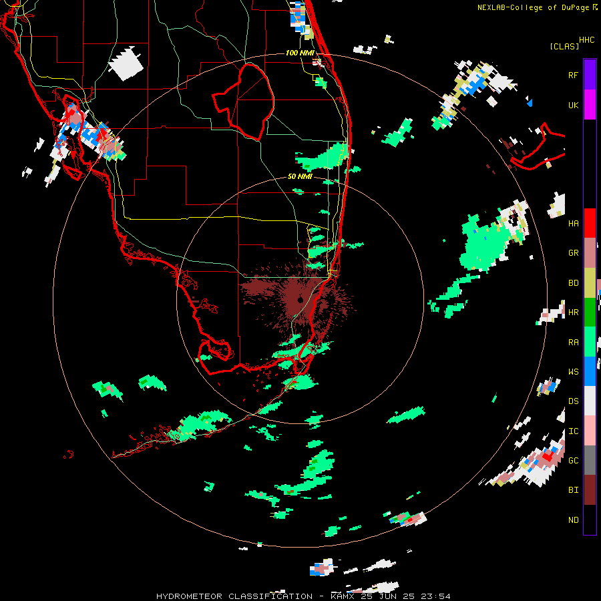Click the "[CLAS]" units label
Screen dimensions: 601x601
564,47
